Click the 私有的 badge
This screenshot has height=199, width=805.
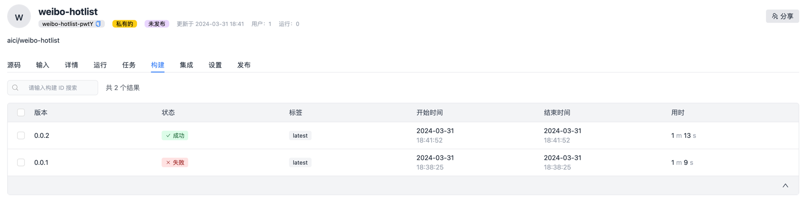coord(125,24)
